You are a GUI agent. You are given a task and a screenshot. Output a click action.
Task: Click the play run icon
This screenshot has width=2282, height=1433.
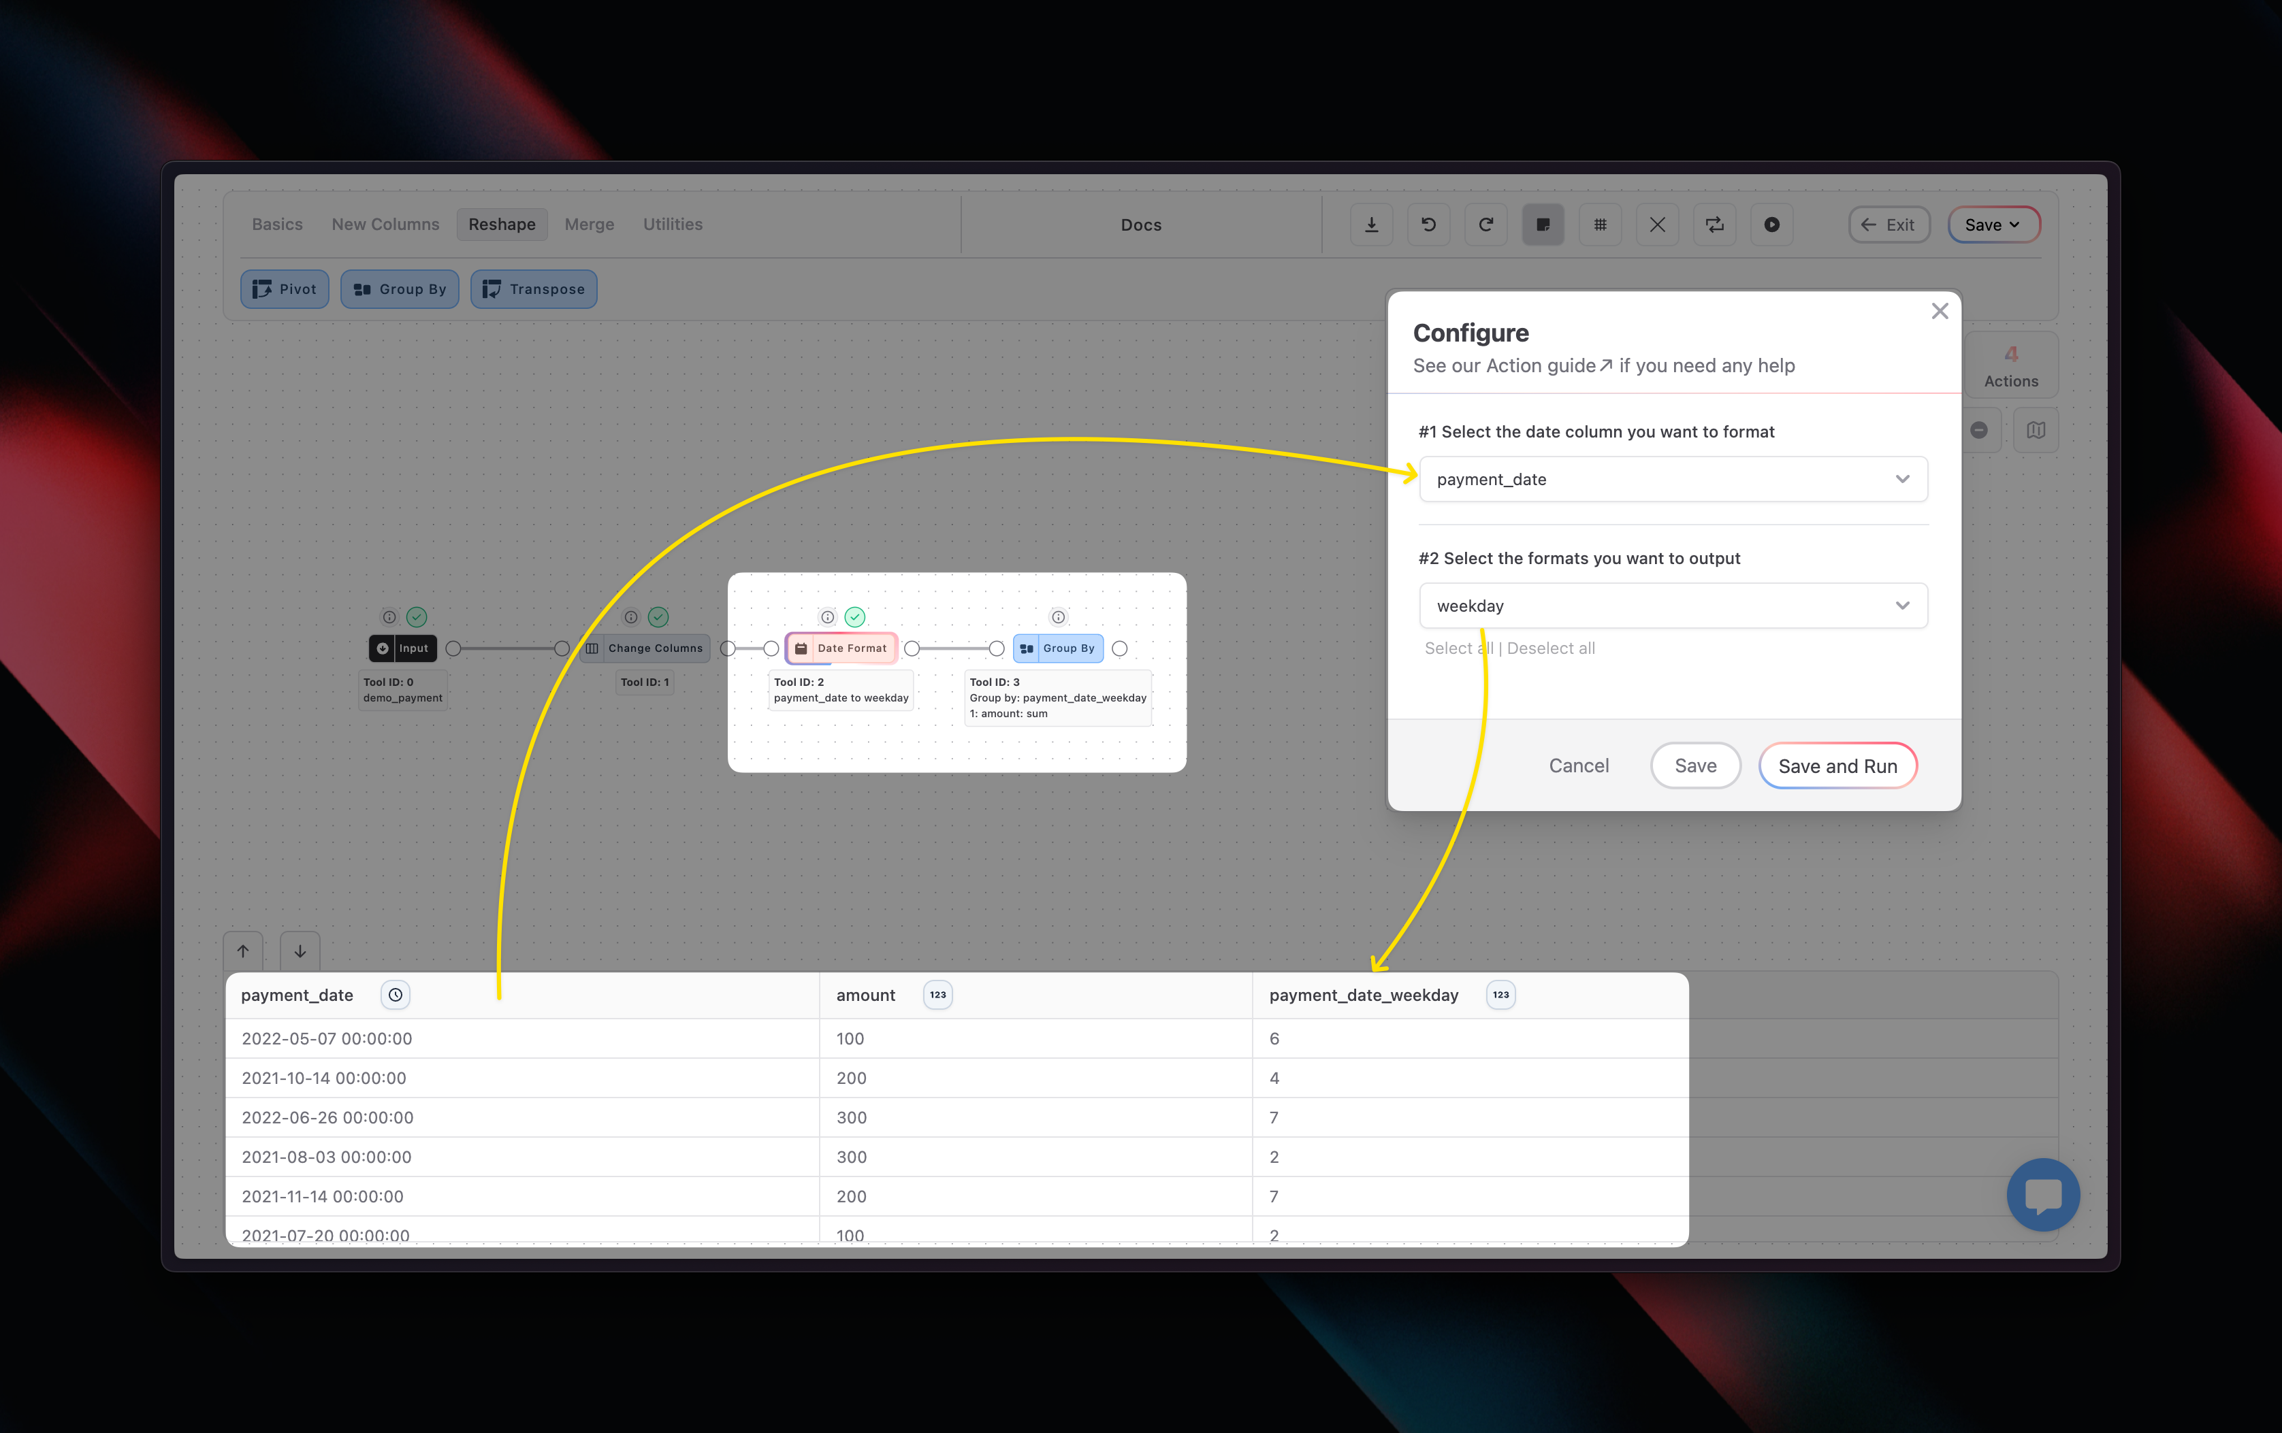1771,225
